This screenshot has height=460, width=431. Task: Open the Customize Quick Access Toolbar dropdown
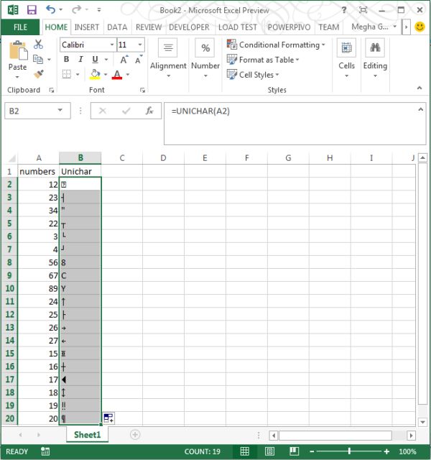[99, 10]
